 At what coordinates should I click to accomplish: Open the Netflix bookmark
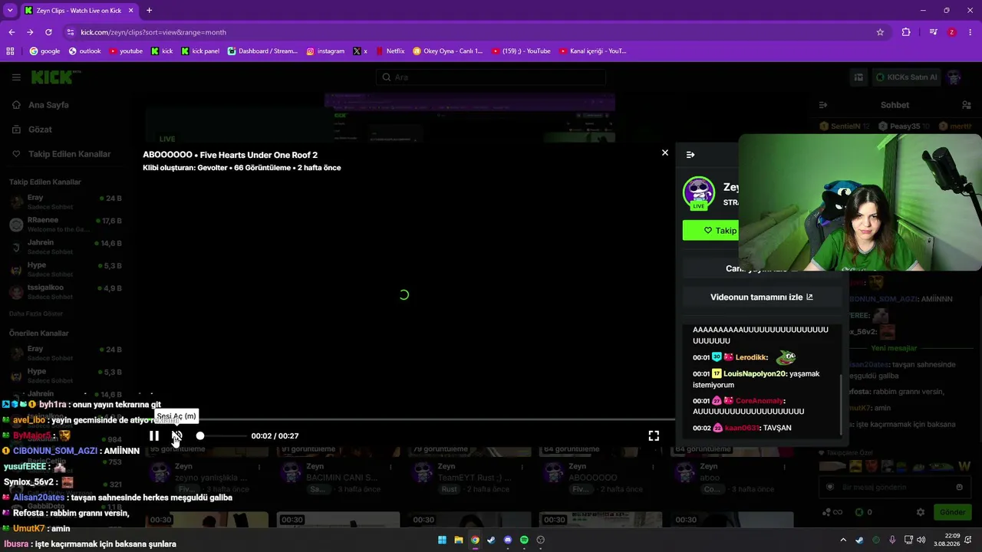pos(390,51)
